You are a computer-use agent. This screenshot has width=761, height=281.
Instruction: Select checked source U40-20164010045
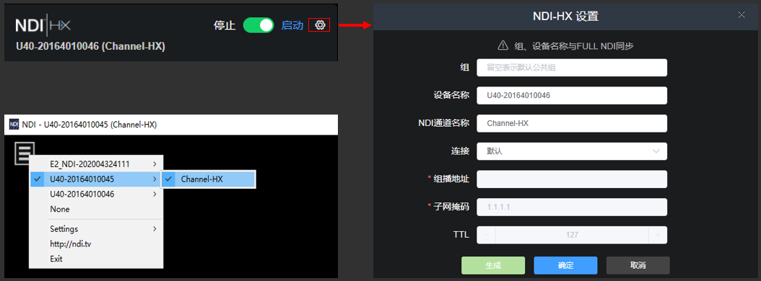[95, 179]
